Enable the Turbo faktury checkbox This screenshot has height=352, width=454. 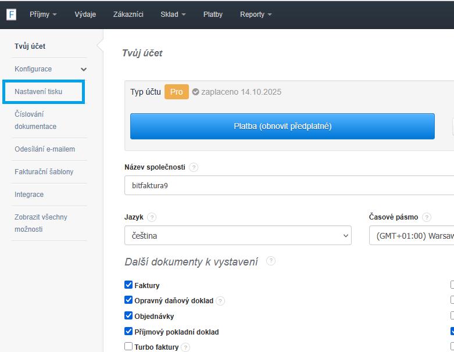[128, 347]
